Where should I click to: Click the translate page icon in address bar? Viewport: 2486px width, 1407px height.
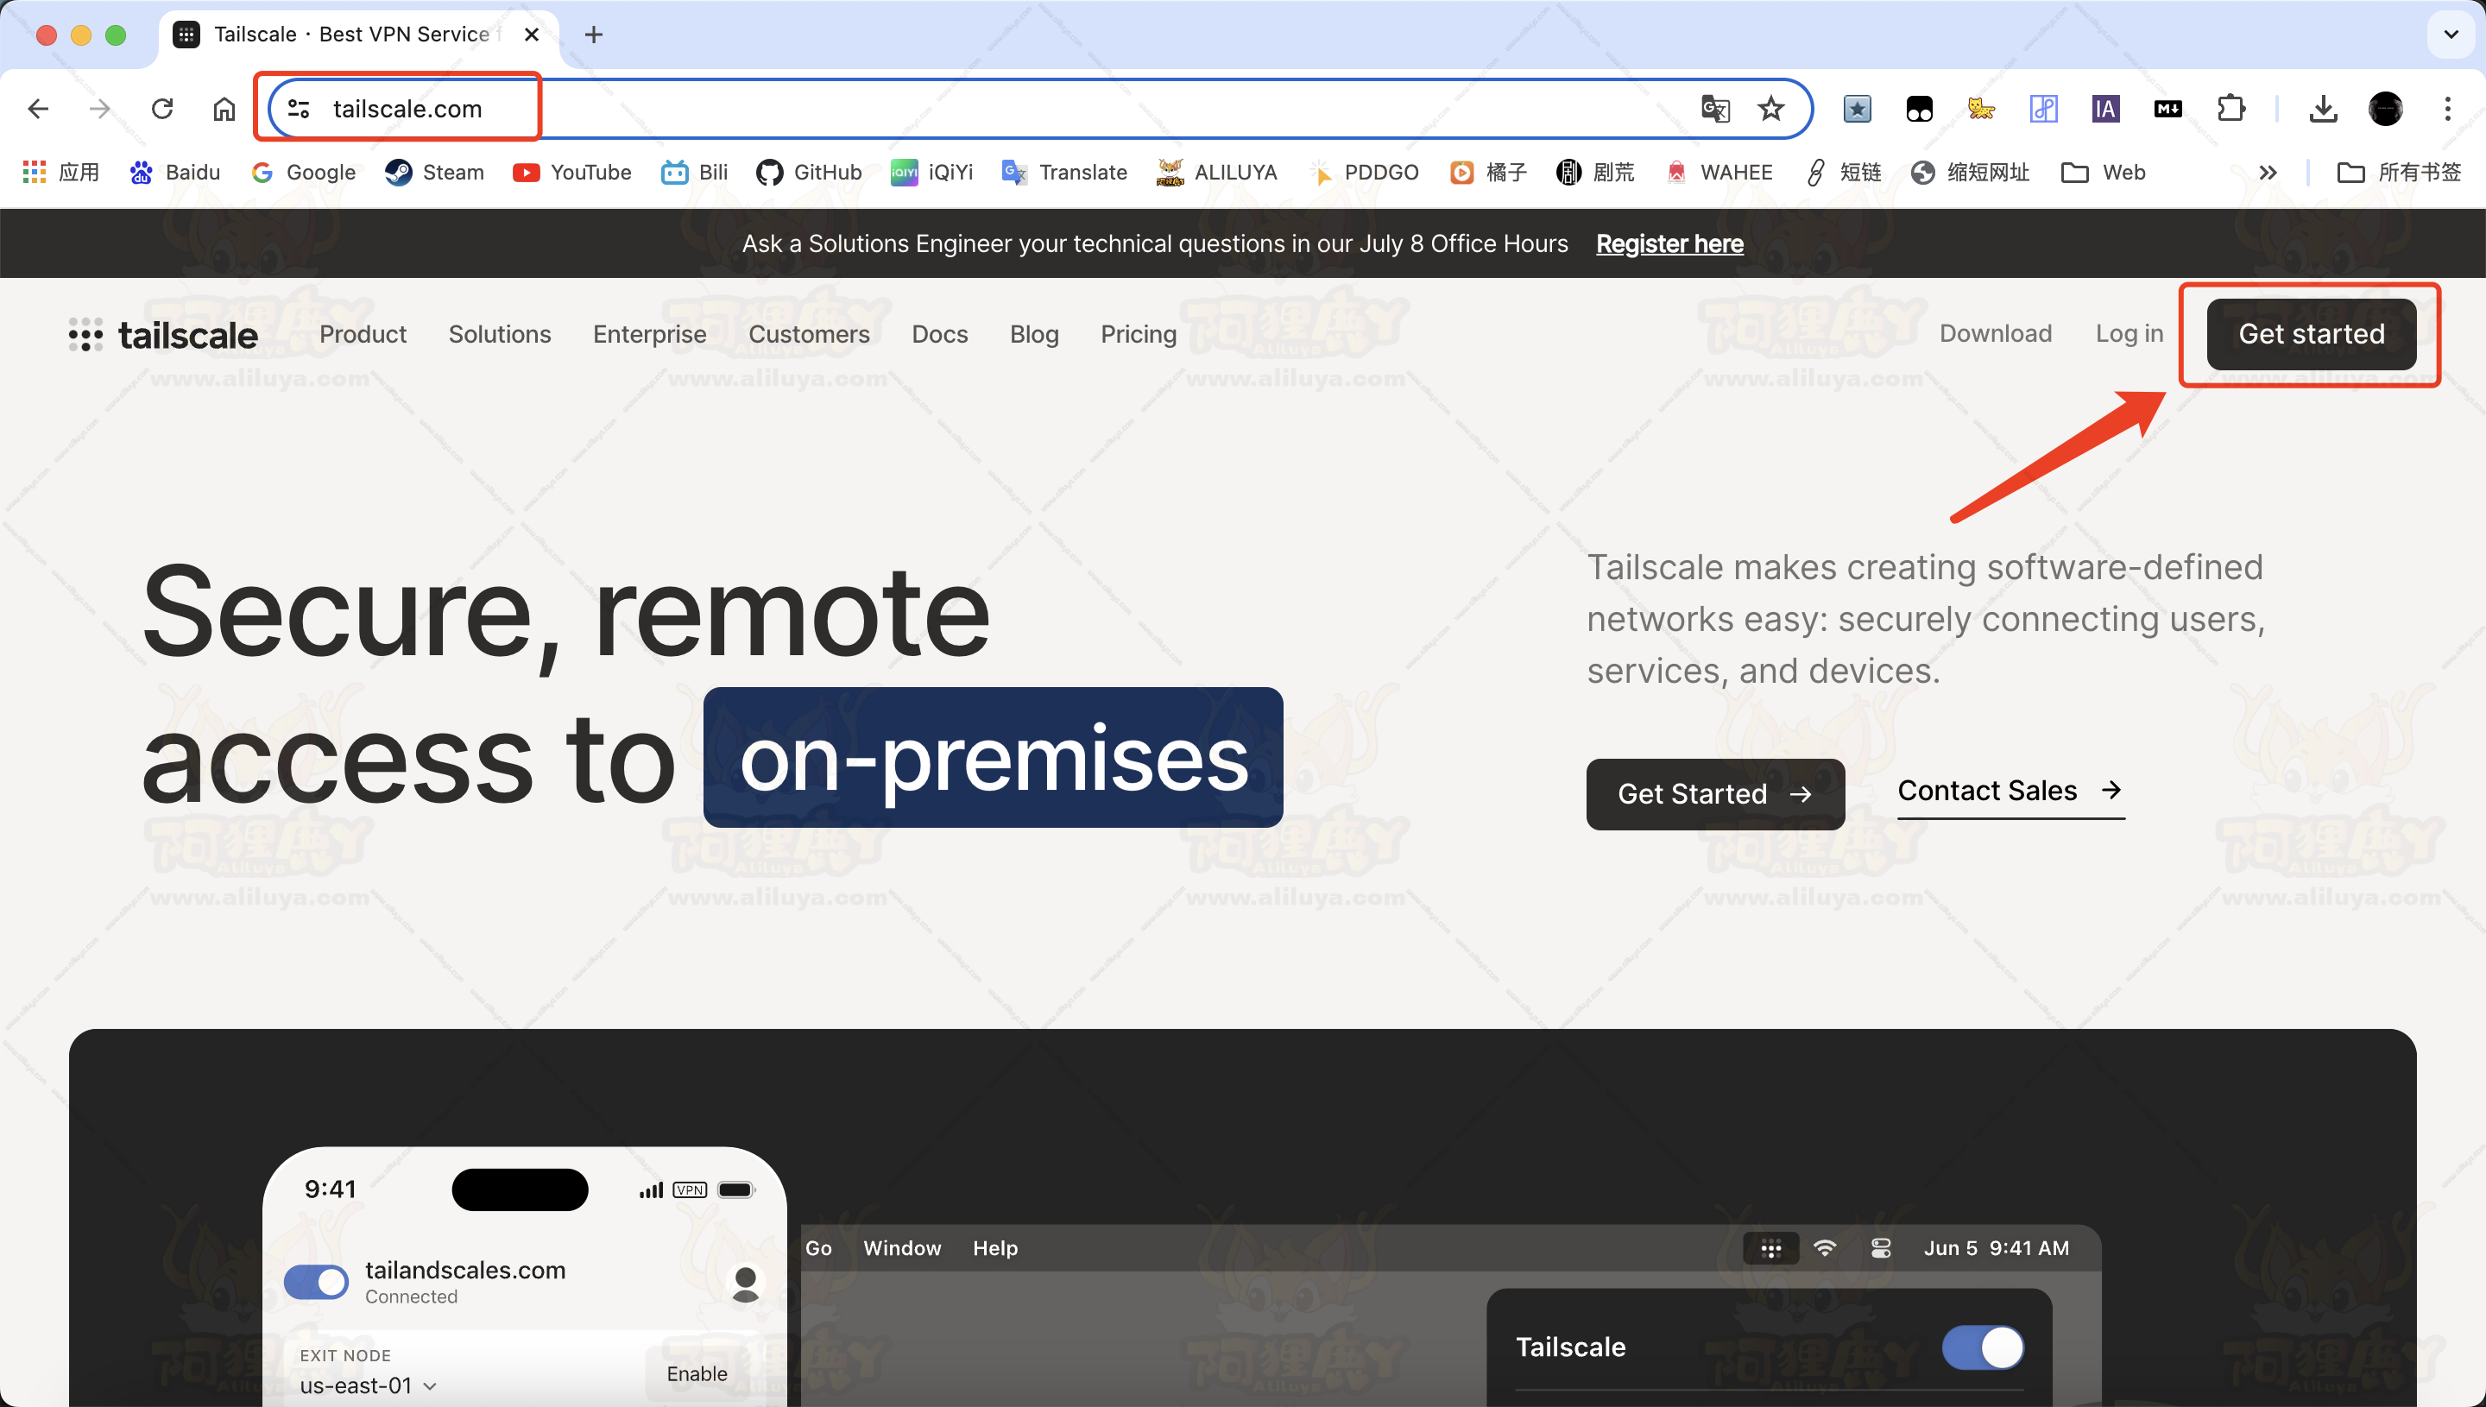click(x=1716, y=108)
